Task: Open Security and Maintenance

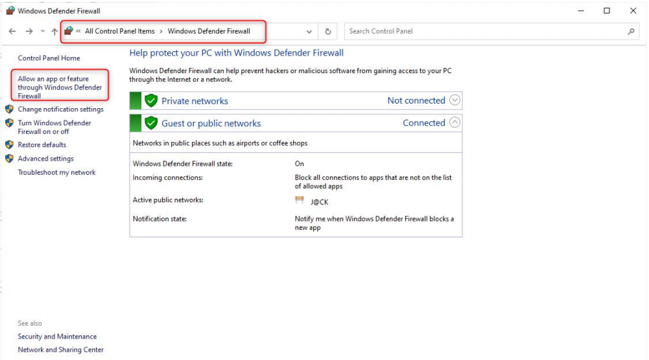Action: (57, 337)
